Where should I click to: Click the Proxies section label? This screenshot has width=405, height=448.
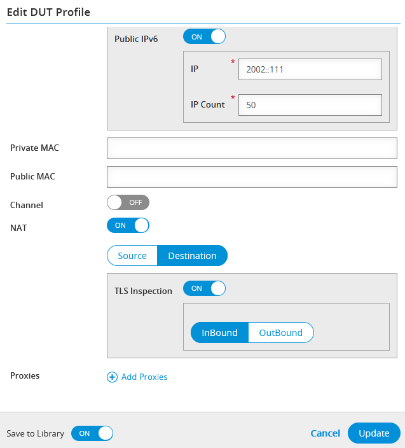[x=25, y=375]
